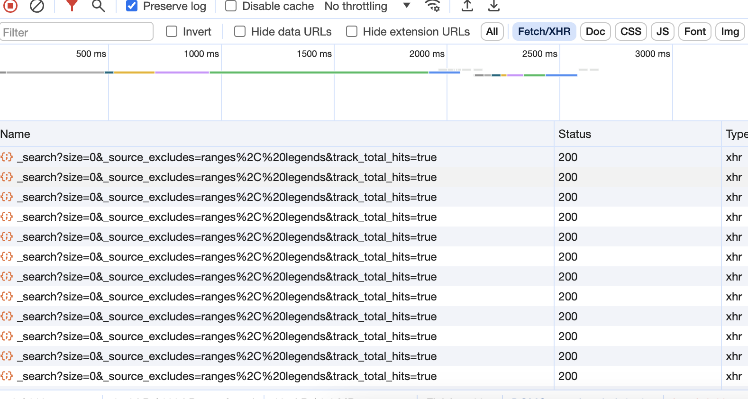Enable Hide data URLs option
748x399 pixels.
tap(240, 32)
